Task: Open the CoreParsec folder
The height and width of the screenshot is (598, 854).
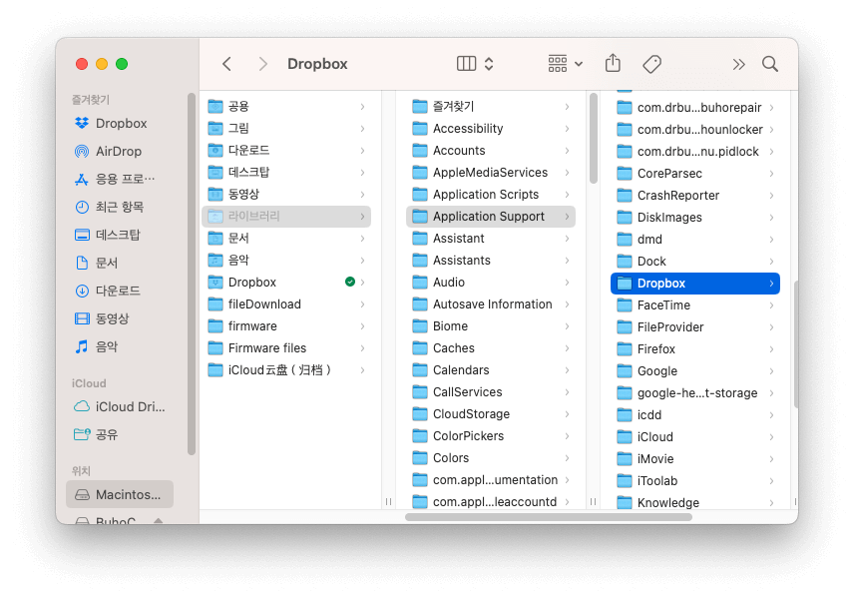Action: click(695, 174)
